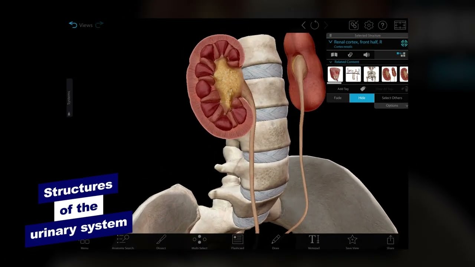475x267 pixels.
Task: Click the related content horizontal scrollbar
Action: pos(334,83)
